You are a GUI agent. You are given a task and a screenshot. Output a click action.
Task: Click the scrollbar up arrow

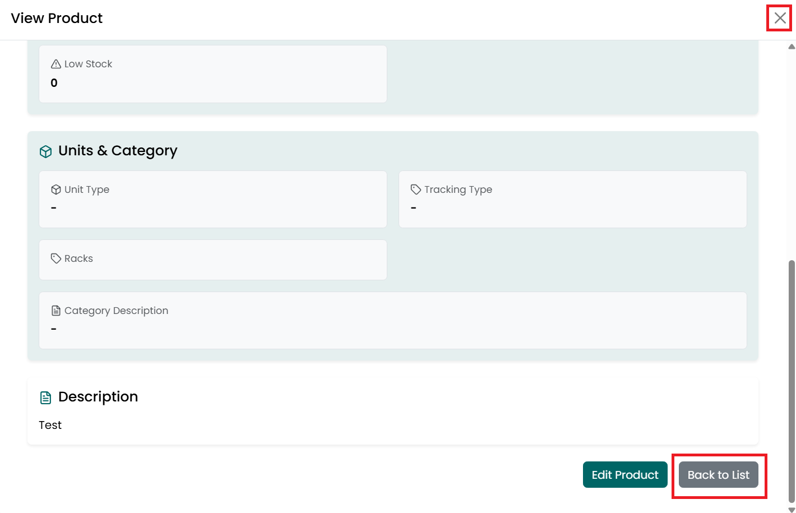(792, 47)
